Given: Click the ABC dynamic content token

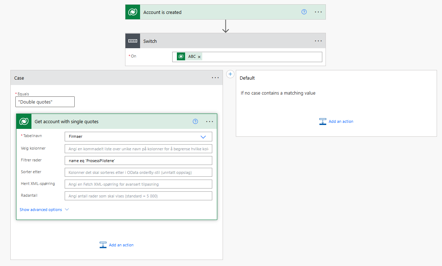Looking at the screenshot, I should coord(192,56).
